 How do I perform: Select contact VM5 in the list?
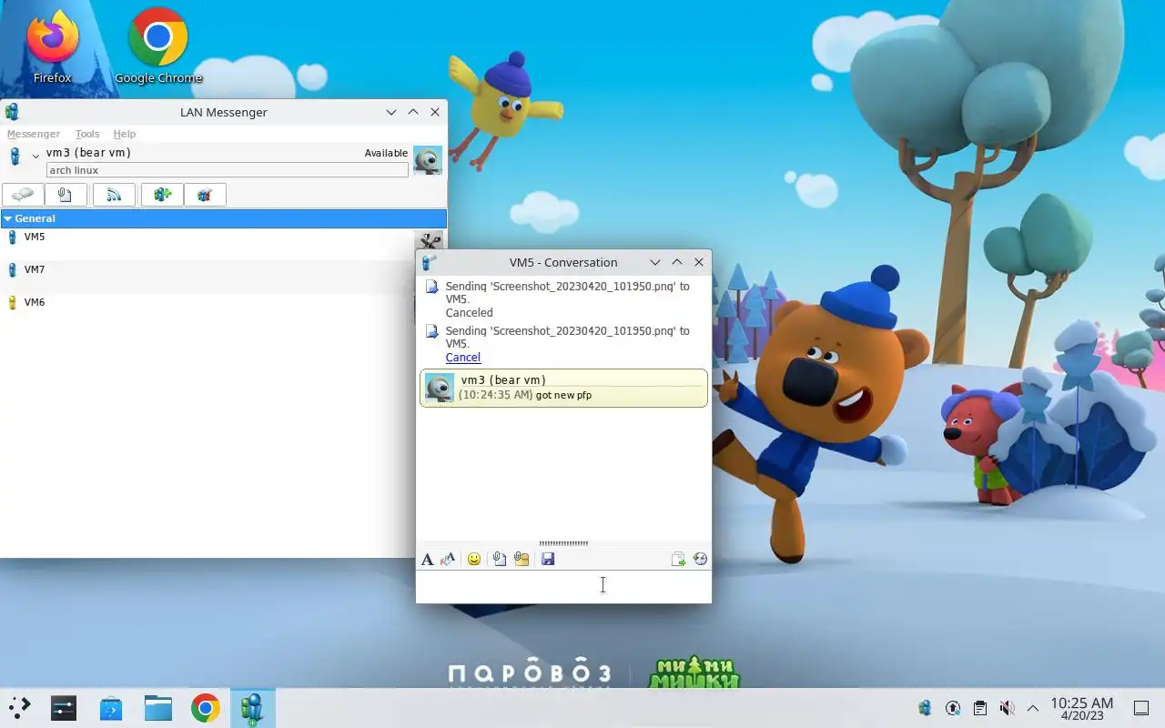(x=208, y=237)
